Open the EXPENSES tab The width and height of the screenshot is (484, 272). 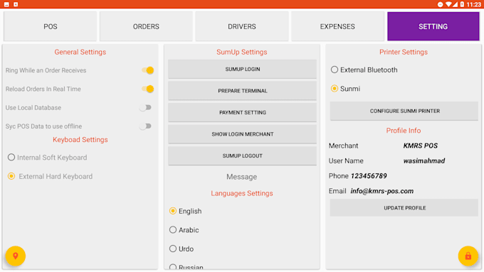(x=337, y=26)
